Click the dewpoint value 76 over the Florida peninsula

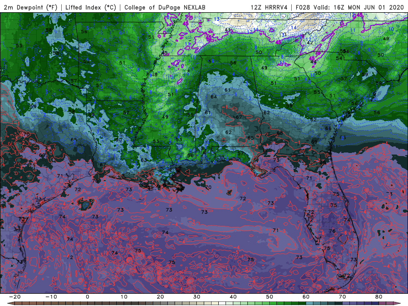333,231
